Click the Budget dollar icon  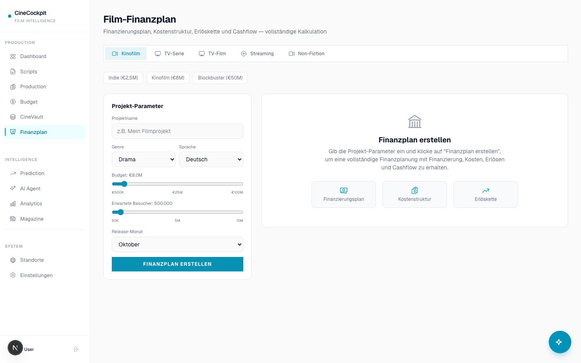coord(13,102)
